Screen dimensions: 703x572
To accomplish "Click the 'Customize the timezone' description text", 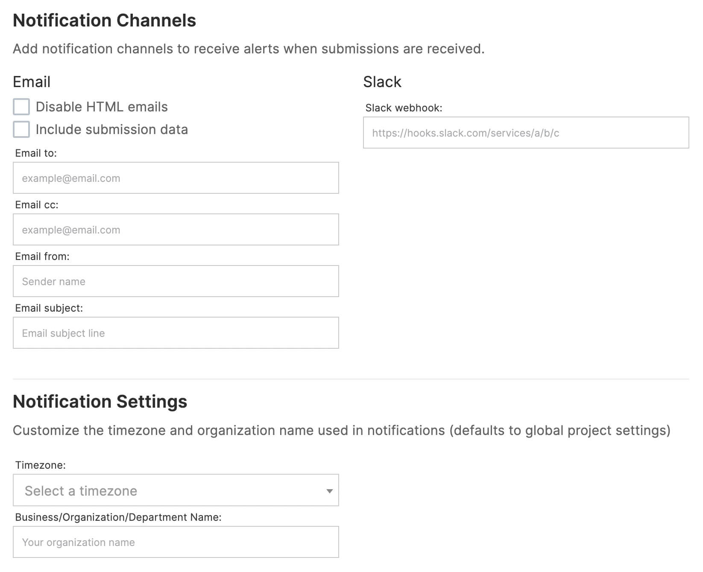I will click(342, 430).
